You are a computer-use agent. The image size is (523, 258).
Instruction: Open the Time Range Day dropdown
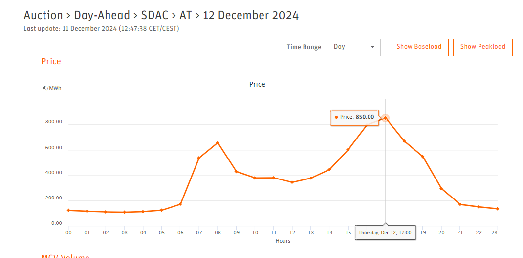point(354,47)
